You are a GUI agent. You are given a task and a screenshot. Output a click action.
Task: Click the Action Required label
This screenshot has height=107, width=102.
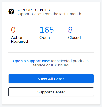point(19,39)
